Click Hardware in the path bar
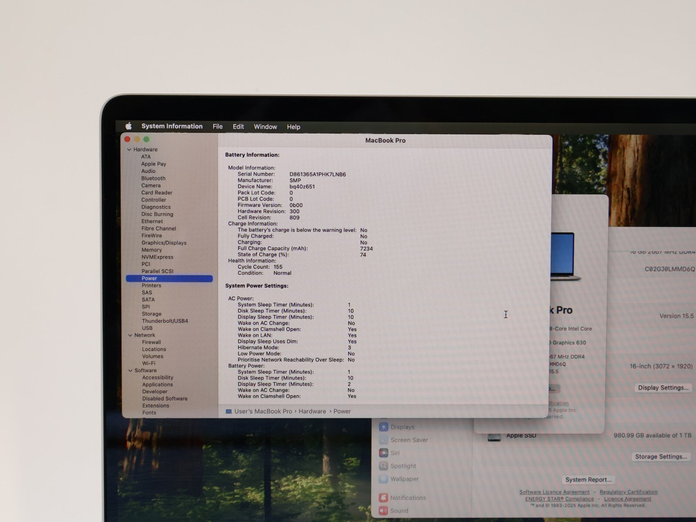This screenshot has height=522, width=696. 312,411
